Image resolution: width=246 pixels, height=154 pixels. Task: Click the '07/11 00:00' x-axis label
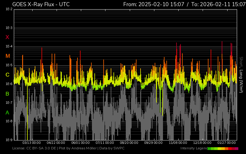(105, 143)
